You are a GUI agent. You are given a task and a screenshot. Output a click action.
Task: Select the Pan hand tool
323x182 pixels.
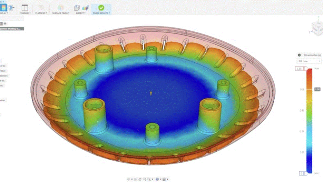pos(140,179)
